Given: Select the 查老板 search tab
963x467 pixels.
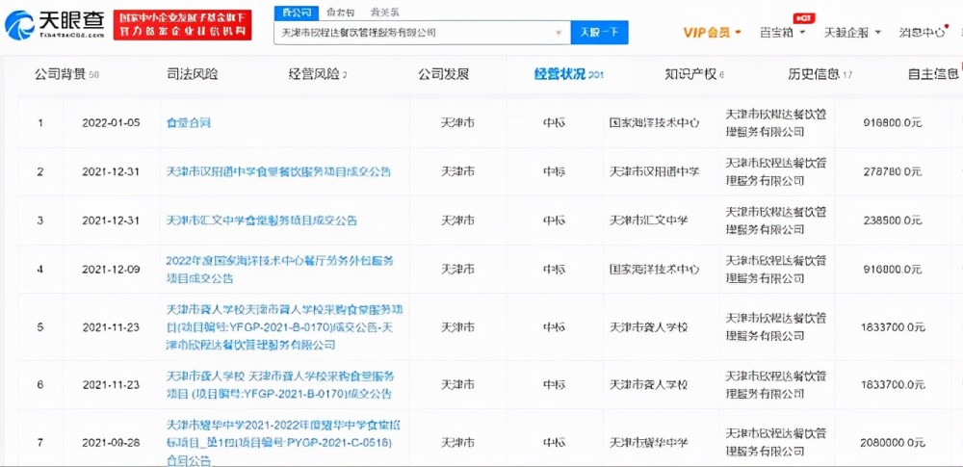Looking at the screenshot, I should [340, 13].
